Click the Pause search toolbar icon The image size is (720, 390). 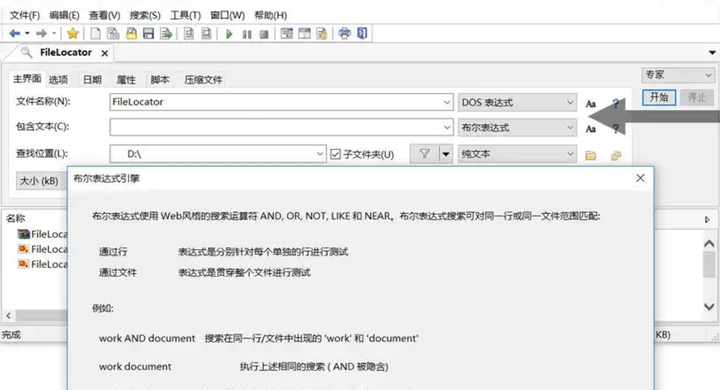pyautogui.click(x=247, y=34)
